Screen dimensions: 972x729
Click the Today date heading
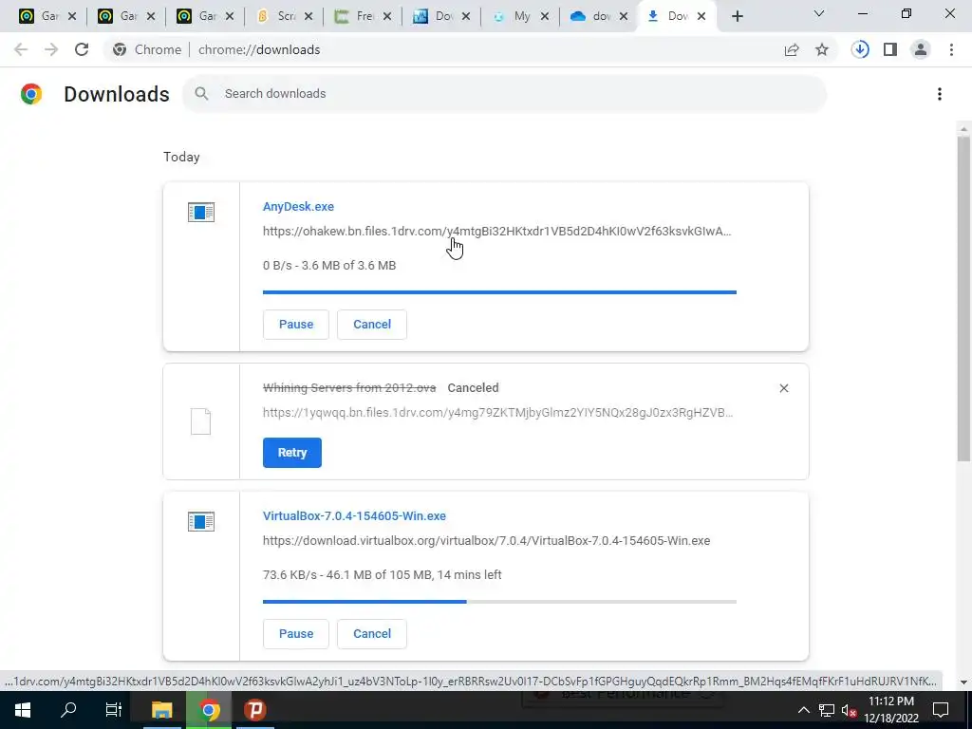181,157
